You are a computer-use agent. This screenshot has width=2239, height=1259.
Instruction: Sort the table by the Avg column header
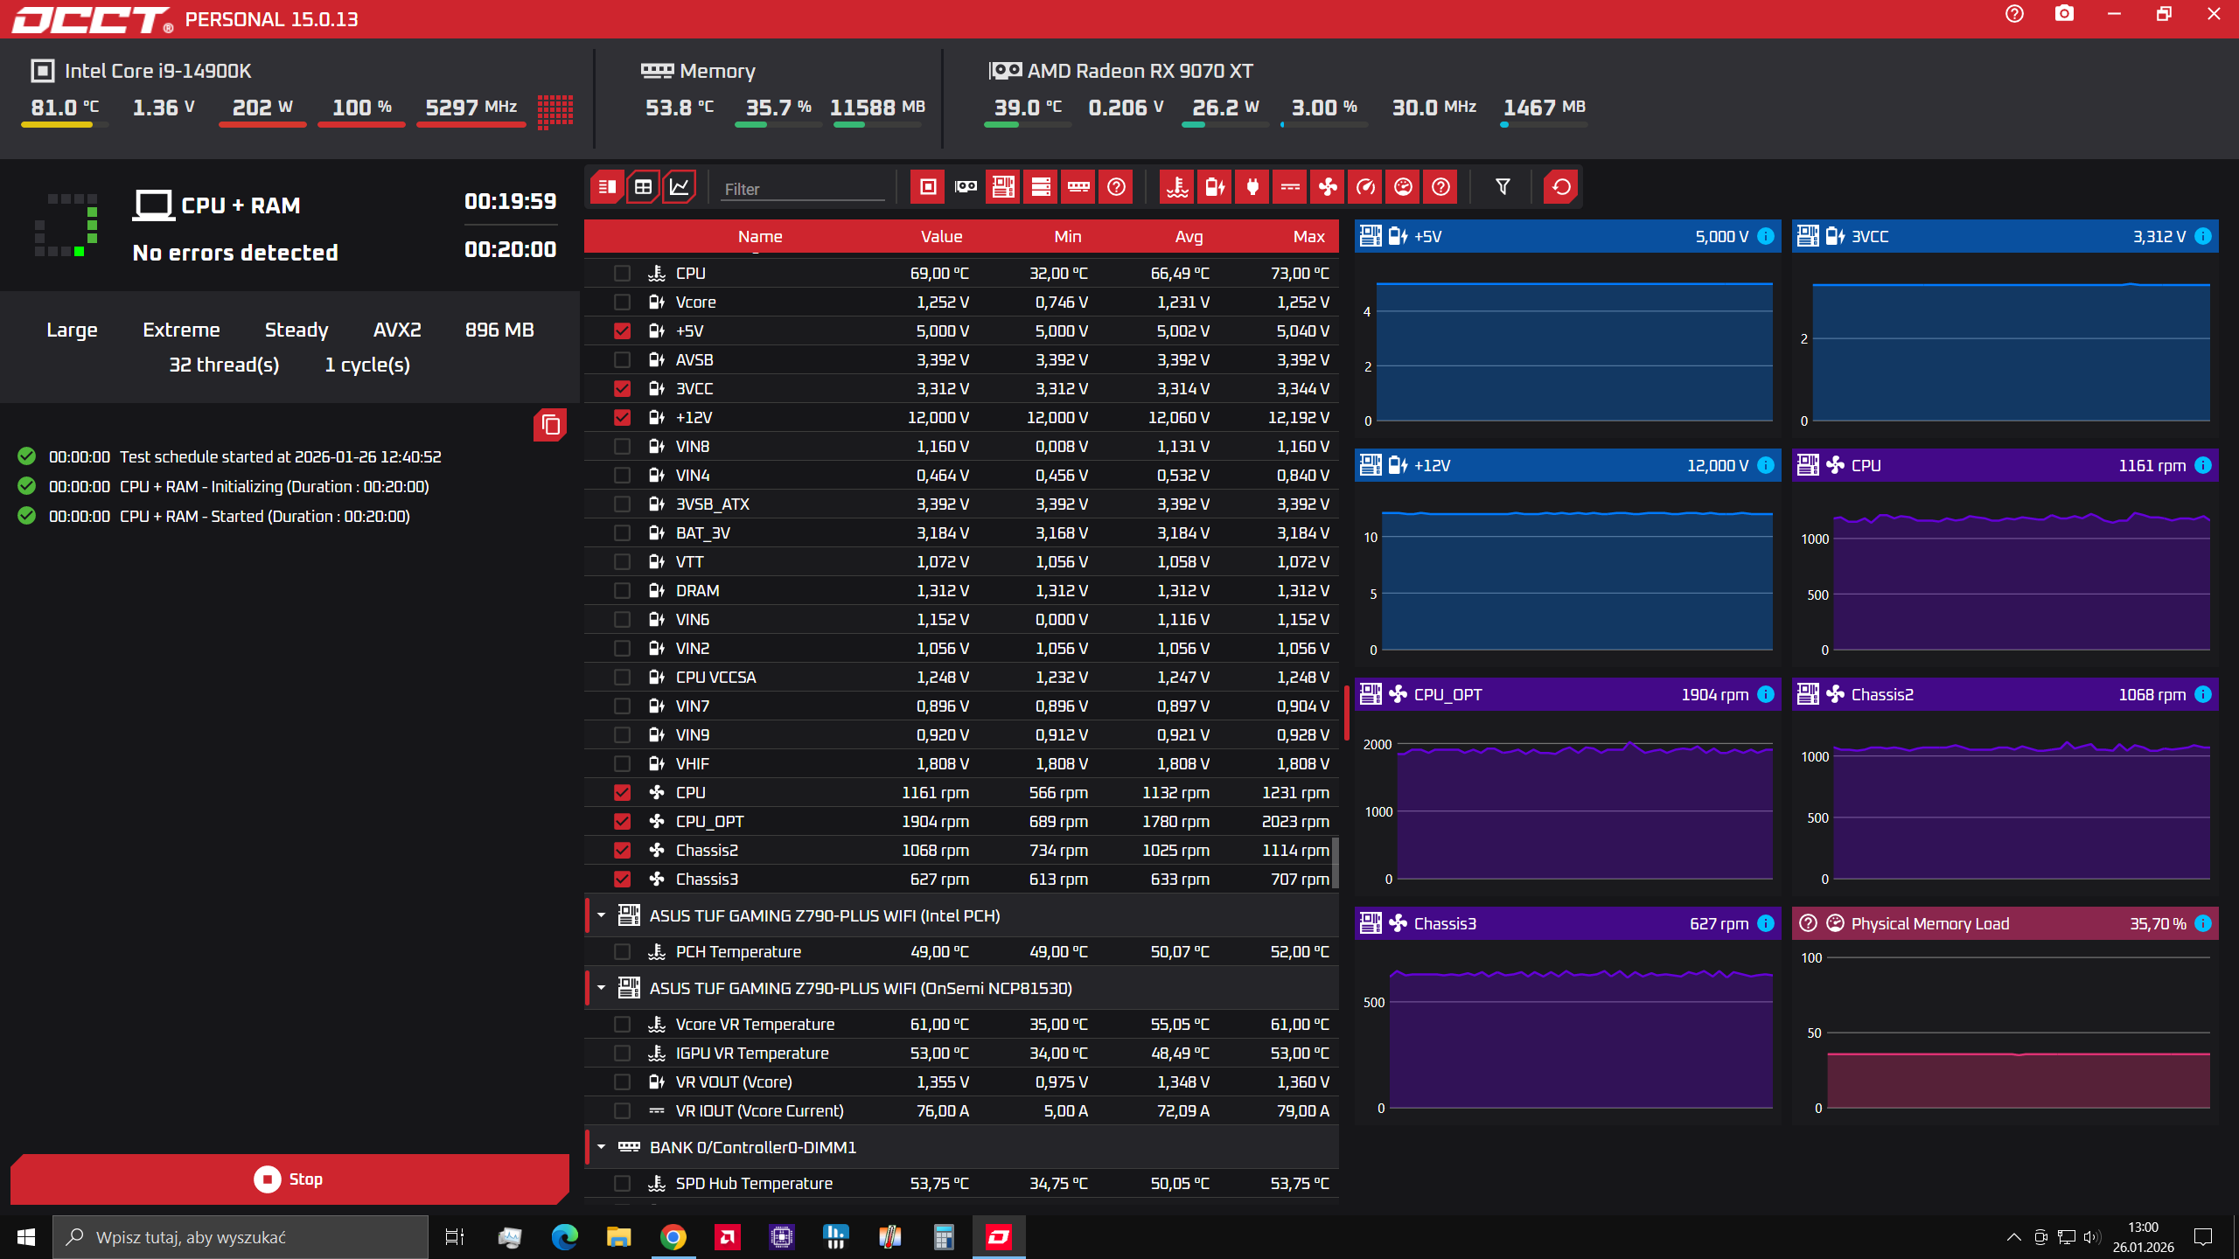pyautogui.click(x=1189, y=237)
